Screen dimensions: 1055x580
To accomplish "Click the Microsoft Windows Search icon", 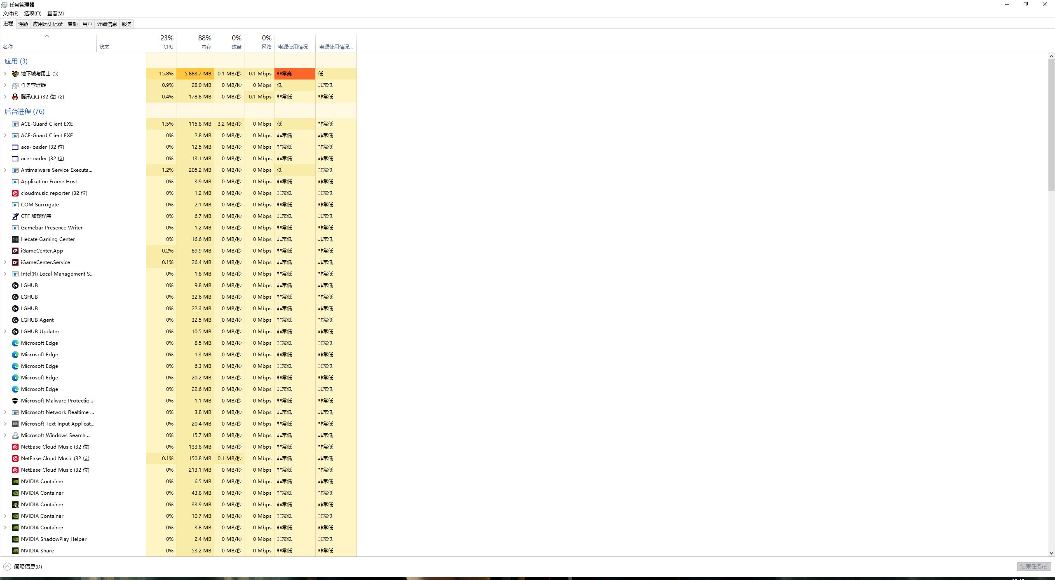I will (15, 435).
